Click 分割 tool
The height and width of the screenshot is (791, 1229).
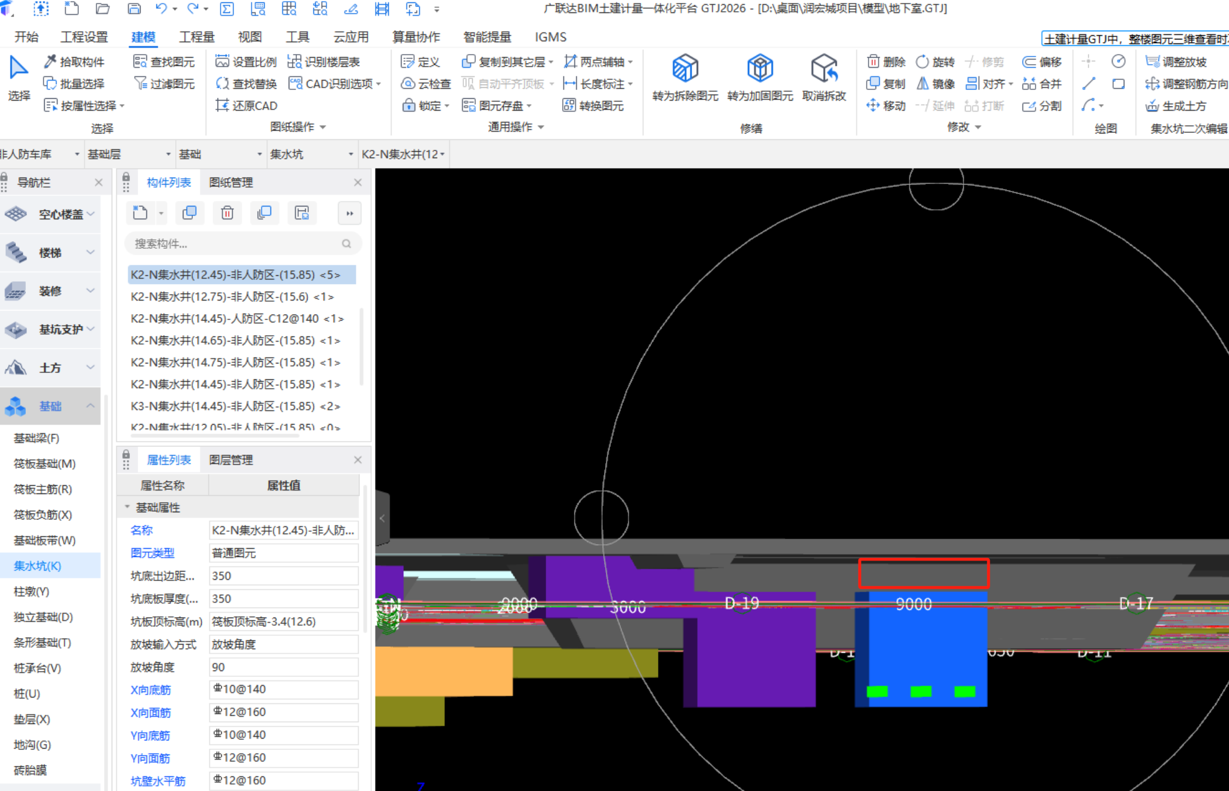click(x=1042, y=105)
